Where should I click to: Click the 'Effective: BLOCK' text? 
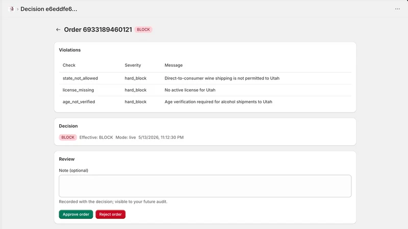(96, 137)
